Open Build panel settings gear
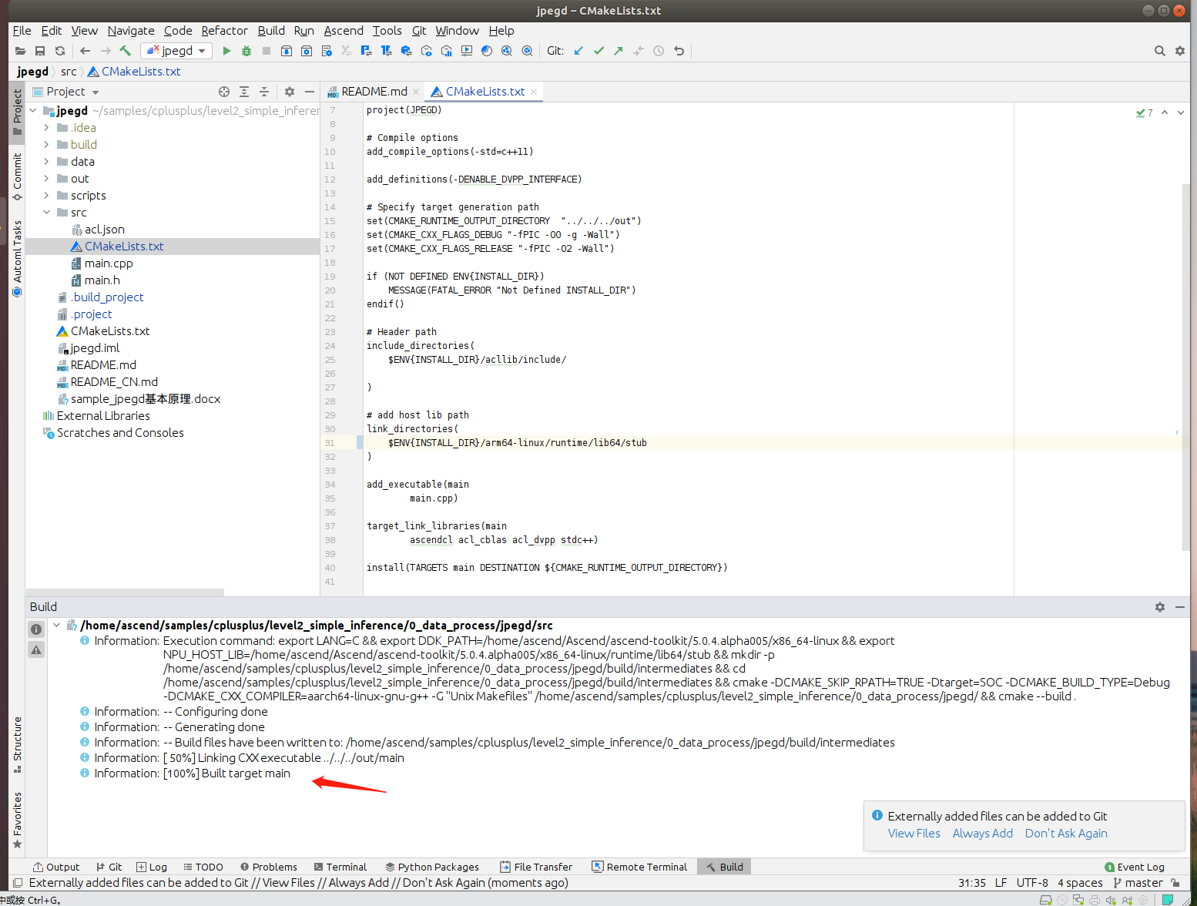Viewport: 1197px width, 906px height. [x=1160, y=607]
